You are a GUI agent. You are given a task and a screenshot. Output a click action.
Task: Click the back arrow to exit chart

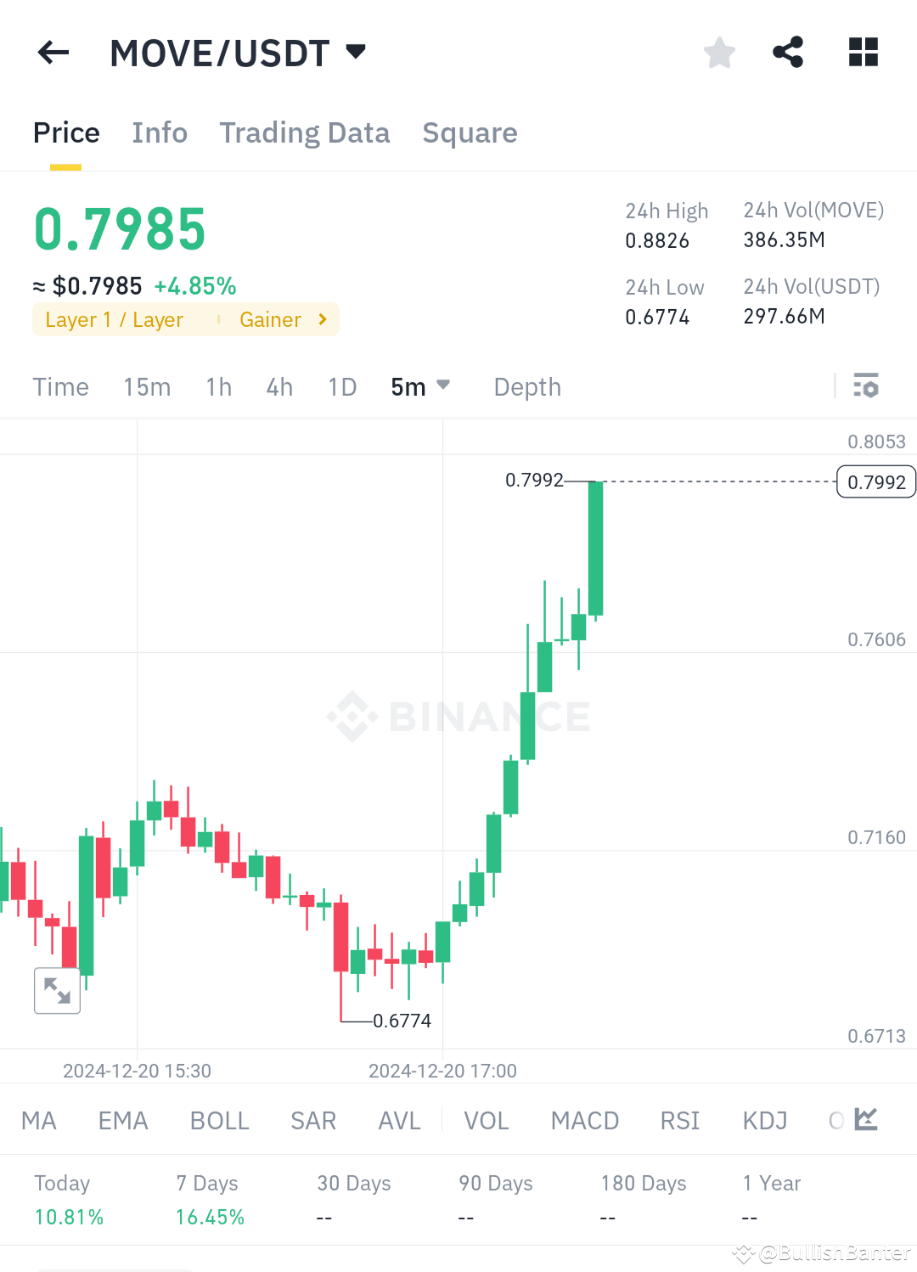tap(53, 52)
